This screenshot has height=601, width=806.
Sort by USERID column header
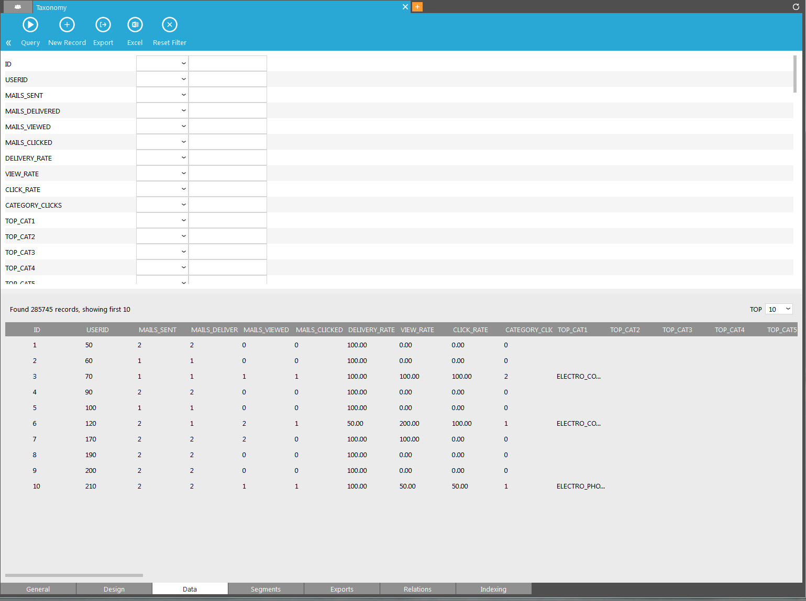pos(97,330)
